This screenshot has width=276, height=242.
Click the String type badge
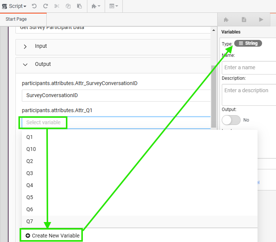pyautogui.click(x=248, y=43)
